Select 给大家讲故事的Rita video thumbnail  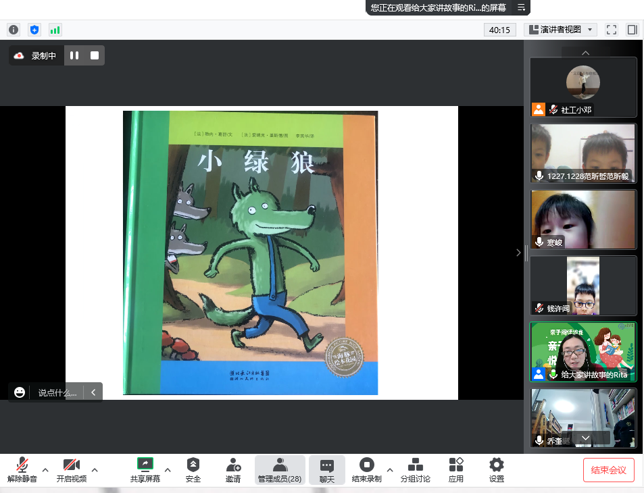[583, 352]
